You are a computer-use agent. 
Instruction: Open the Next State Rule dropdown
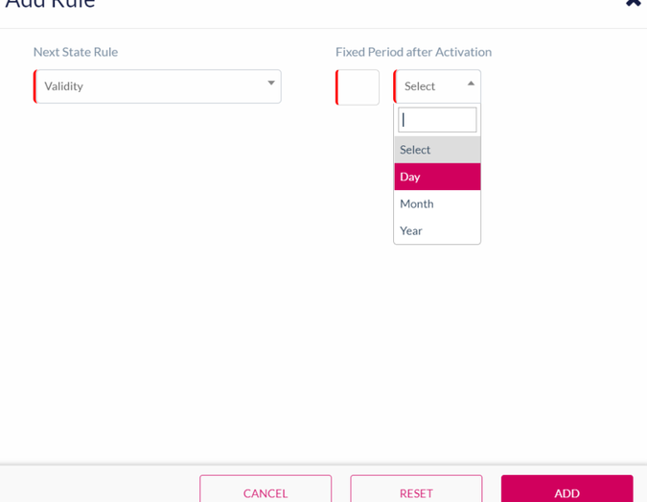click(157, 86)
